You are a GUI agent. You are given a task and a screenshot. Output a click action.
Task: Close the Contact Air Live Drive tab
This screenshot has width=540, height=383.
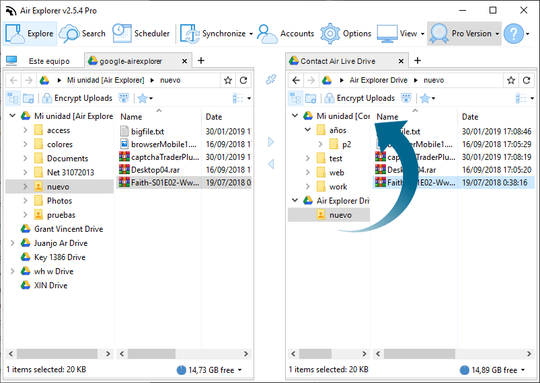[x=401, y=61]
